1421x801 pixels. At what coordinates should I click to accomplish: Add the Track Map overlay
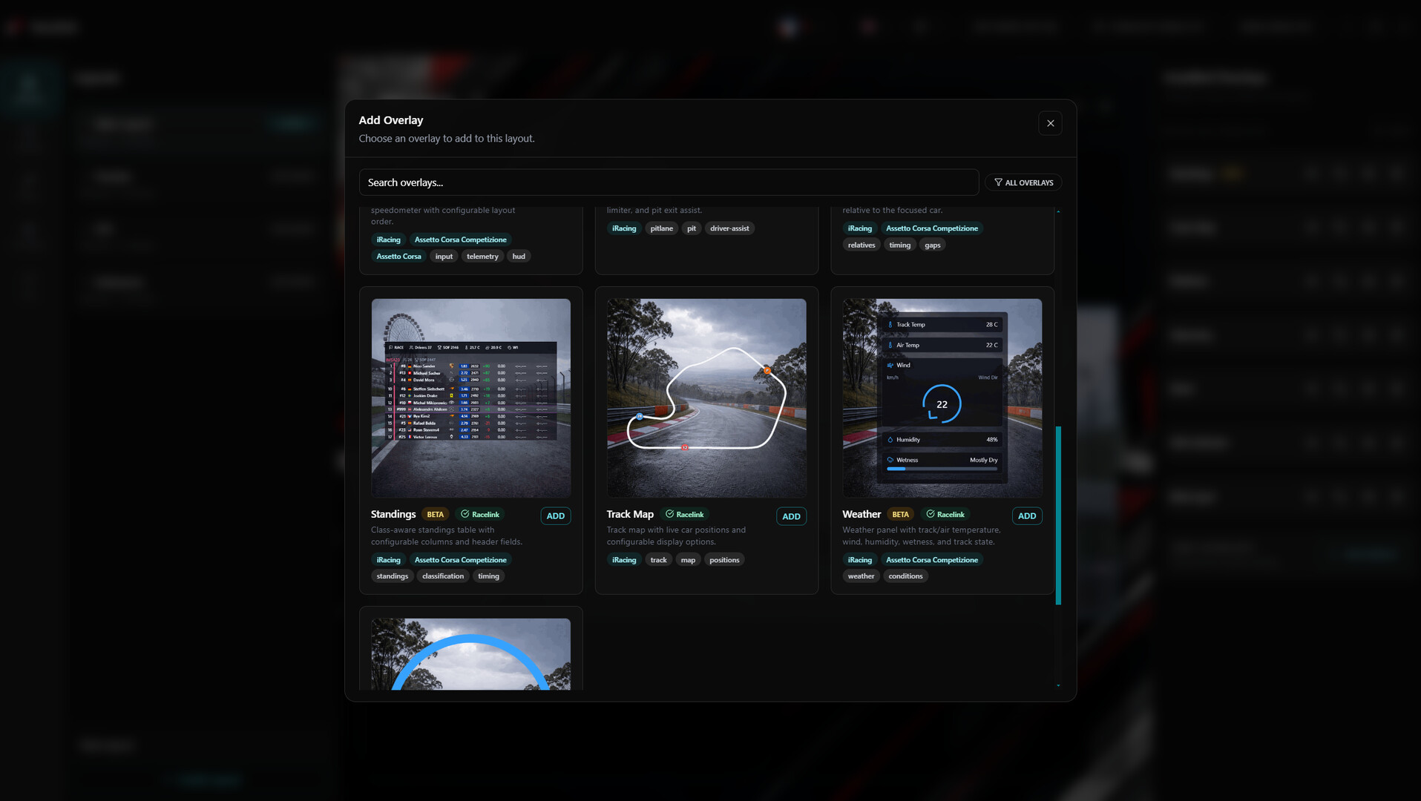pos(791,516)
